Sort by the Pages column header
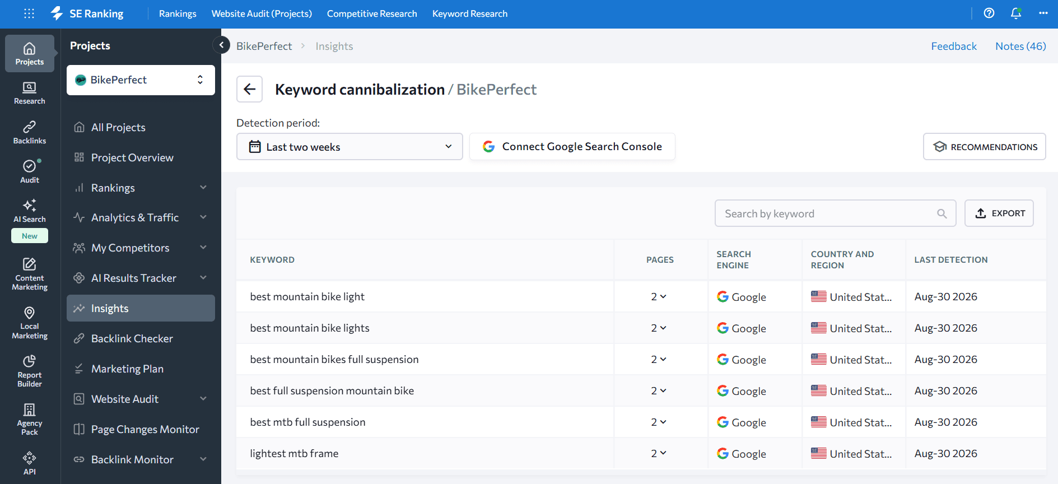Image resolution: width=1058 pixels, height=484 pixels. pyautogui.click(x=660, y=260)
